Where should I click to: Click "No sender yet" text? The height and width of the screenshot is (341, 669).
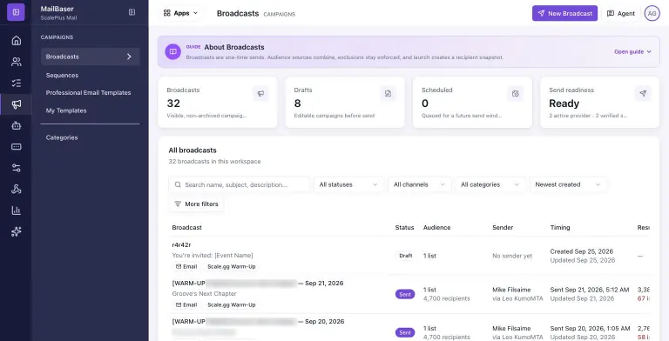coord(512,256)
